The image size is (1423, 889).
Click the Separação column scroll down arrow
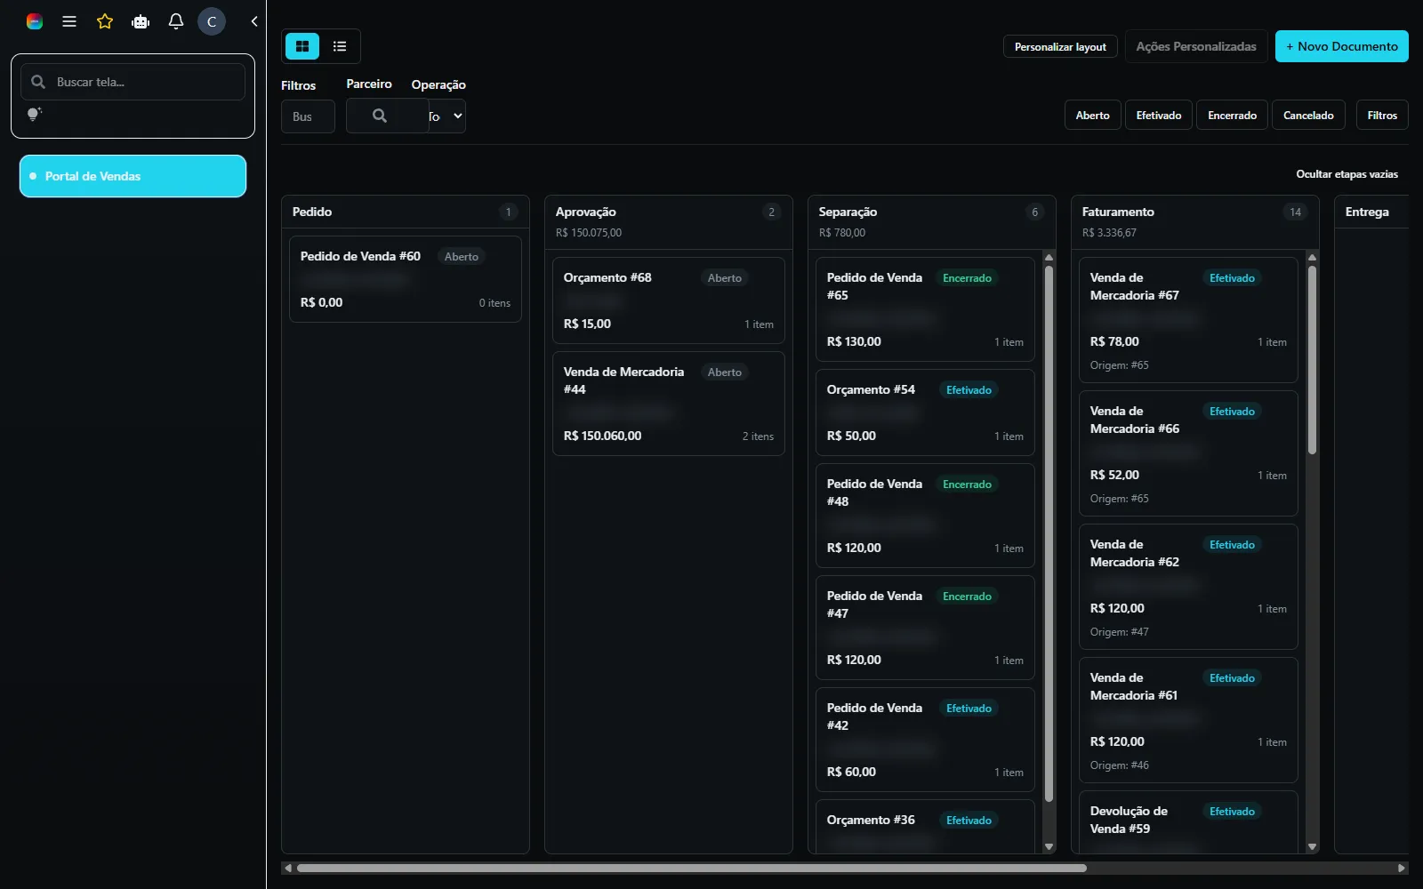pos(1049,847)
